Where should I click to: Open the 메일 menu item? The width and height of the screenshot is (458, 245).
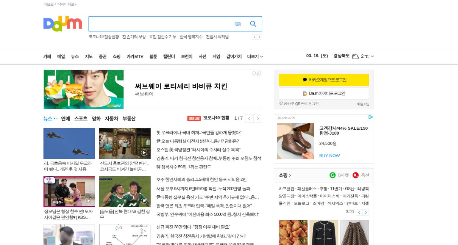[x=61, y=56]
